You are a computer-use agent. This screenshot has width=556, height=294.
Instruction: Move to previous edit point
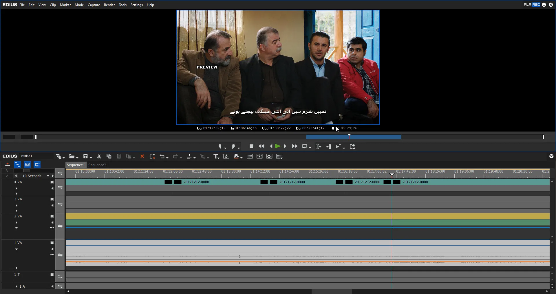click(x=319, y=147)
